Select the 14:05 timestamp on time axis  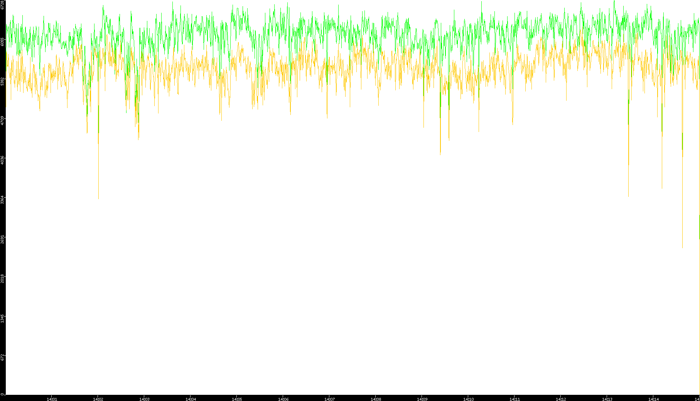coord(237,399)
